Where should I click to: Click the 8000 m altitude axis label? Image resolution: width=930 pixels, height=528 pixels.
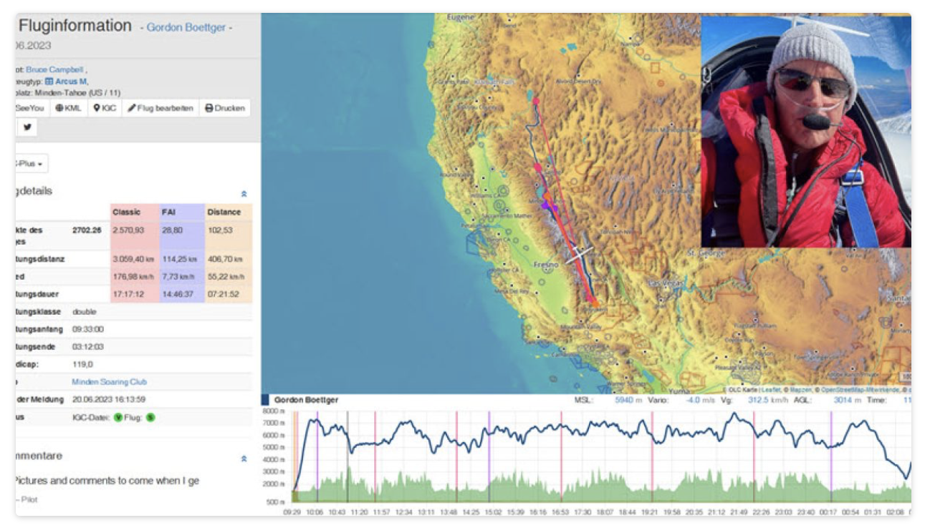[274, 411]
